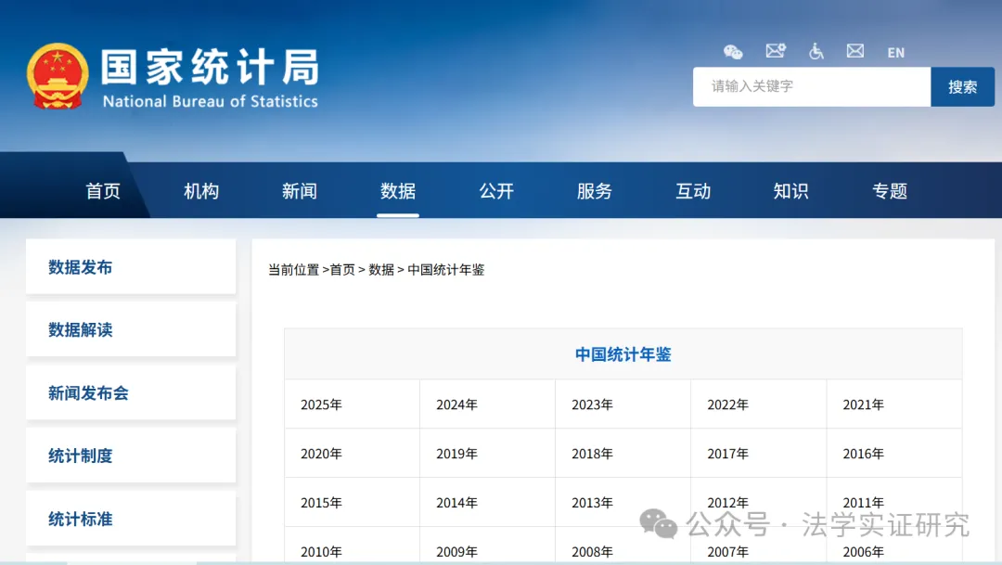Click the envelope mailbox icon
This screenshot has height=565, width=1002.
tap(855, 50)
